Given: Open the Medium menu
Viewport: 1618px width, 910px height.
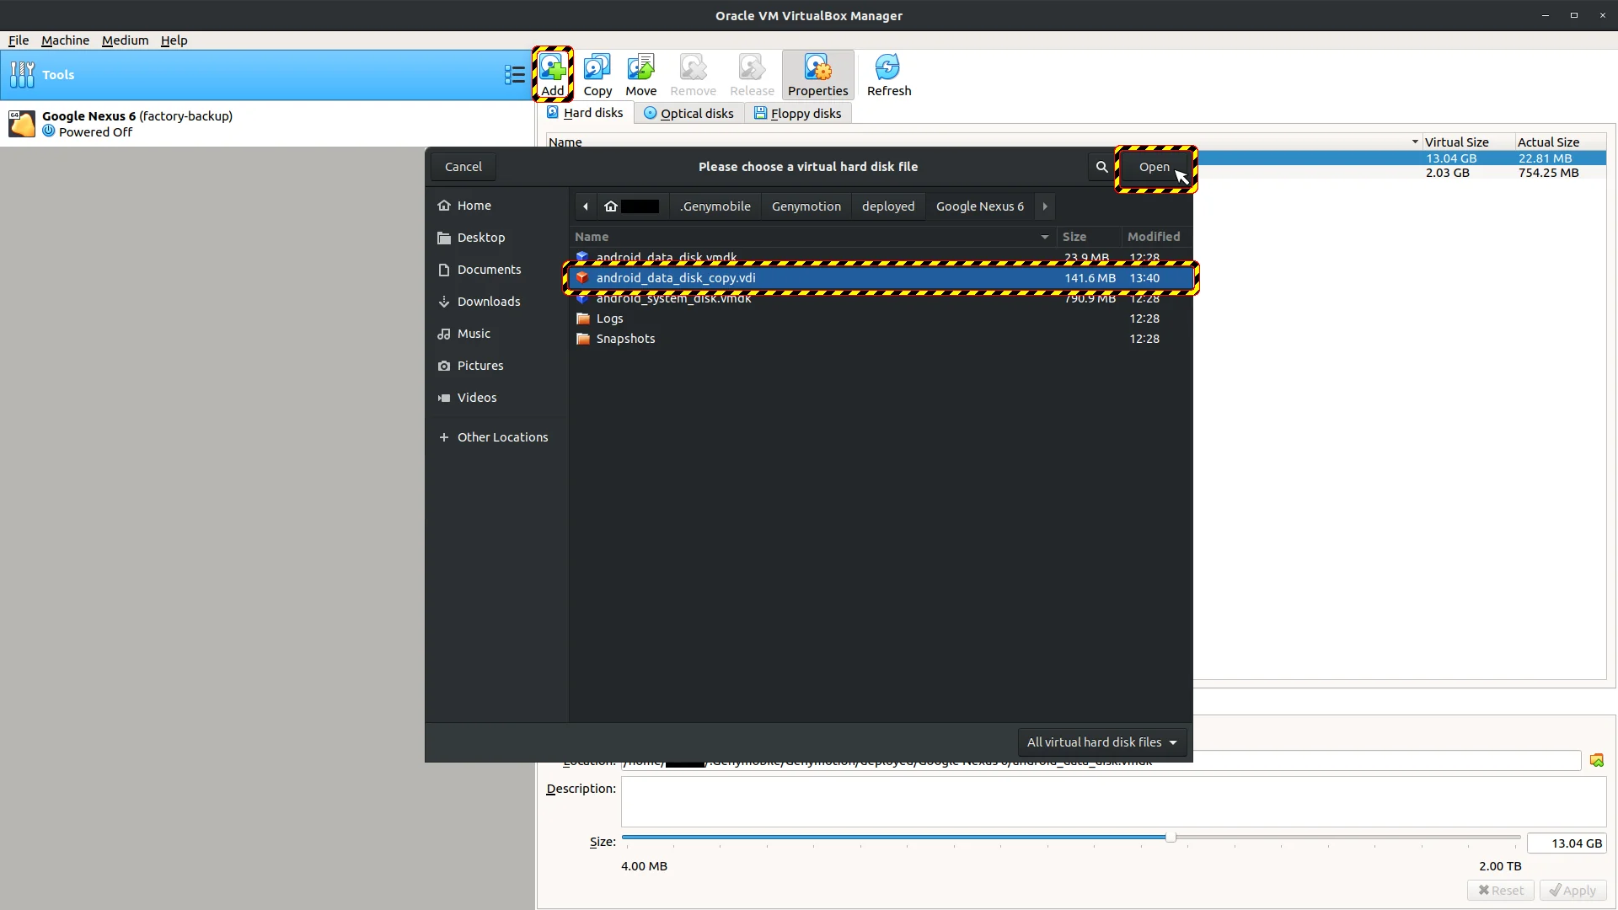Looking at the screenshot, I should point(124,40).
